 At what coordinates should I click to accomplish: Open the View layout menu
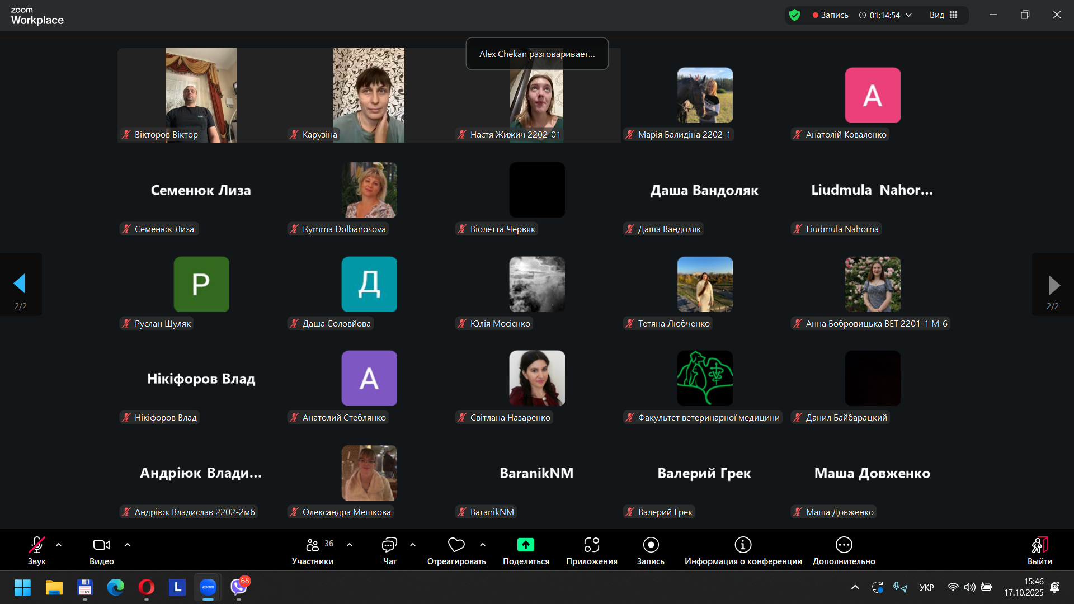point(944,15)
